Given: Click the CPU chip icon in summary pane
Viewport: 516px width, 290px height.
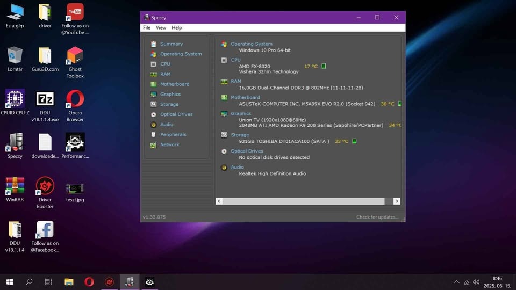Looking at the screenshot, I should tap(224, 60).
